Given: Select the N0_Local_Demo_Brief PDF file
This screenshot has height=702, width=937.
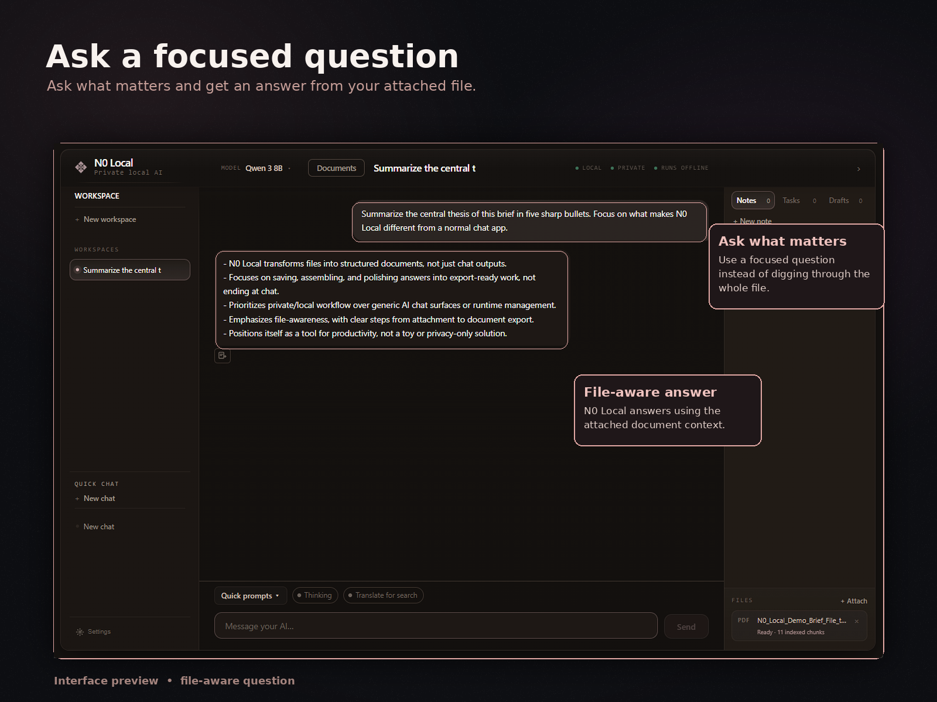Looking at the screenshot, I should tap(799, 626).
